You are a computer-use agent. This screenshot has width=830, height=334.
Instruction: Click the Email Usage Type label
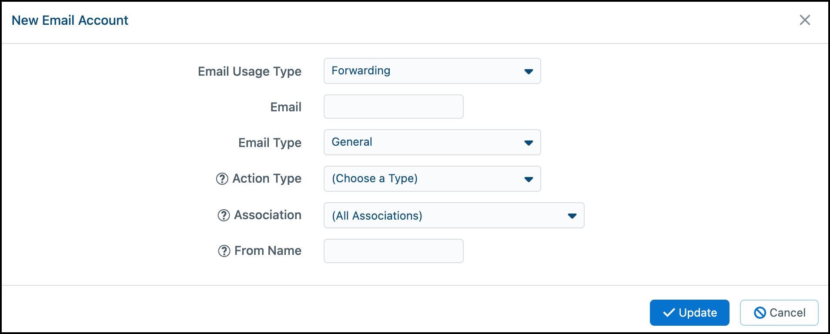coord(249,71)
